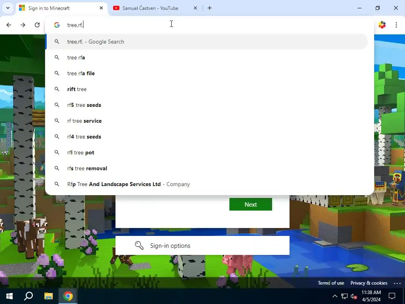Switch to the Sign in to Minecraft tab
The height and width of the screenshot is (304, 405).
(x=62, y=8)
